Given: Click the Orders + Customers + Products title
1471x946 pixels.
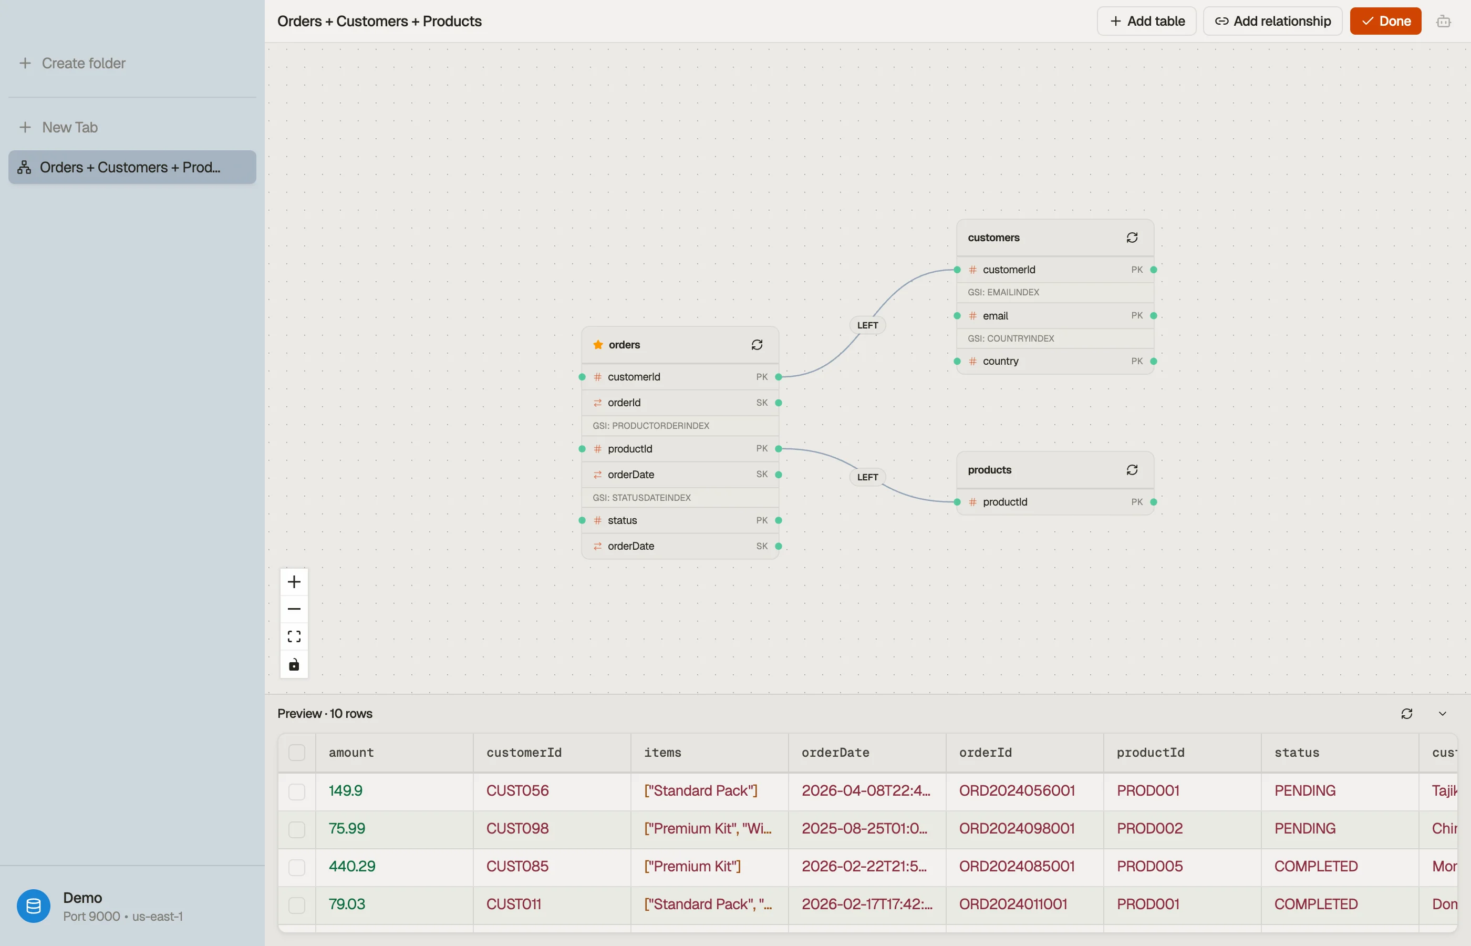Looking at the screenshot, I should 379,22.
